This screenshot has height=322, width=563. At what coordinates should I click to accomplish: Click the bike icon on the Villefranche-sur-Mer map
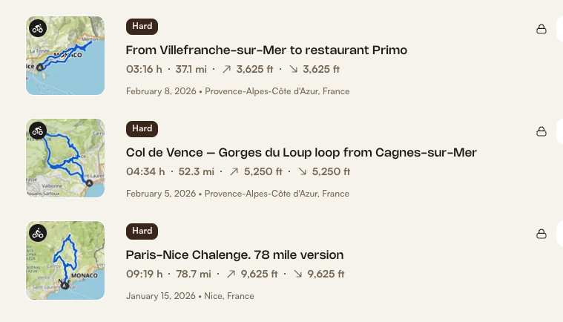pyautogui.click(x=38, y=29)
